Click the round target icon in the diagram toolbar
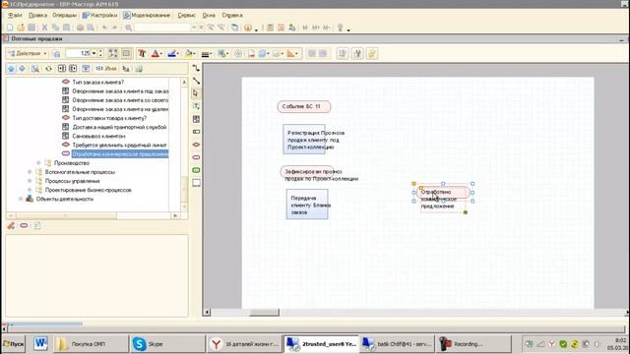The width and height of the screenshot is (630, 354). tap(238, 53)
